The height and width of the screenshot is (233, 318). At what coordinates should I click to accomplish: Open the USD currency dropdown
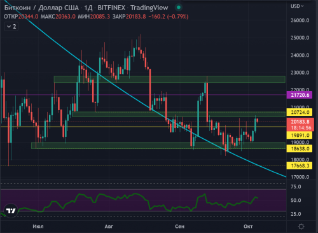point(297,6)
